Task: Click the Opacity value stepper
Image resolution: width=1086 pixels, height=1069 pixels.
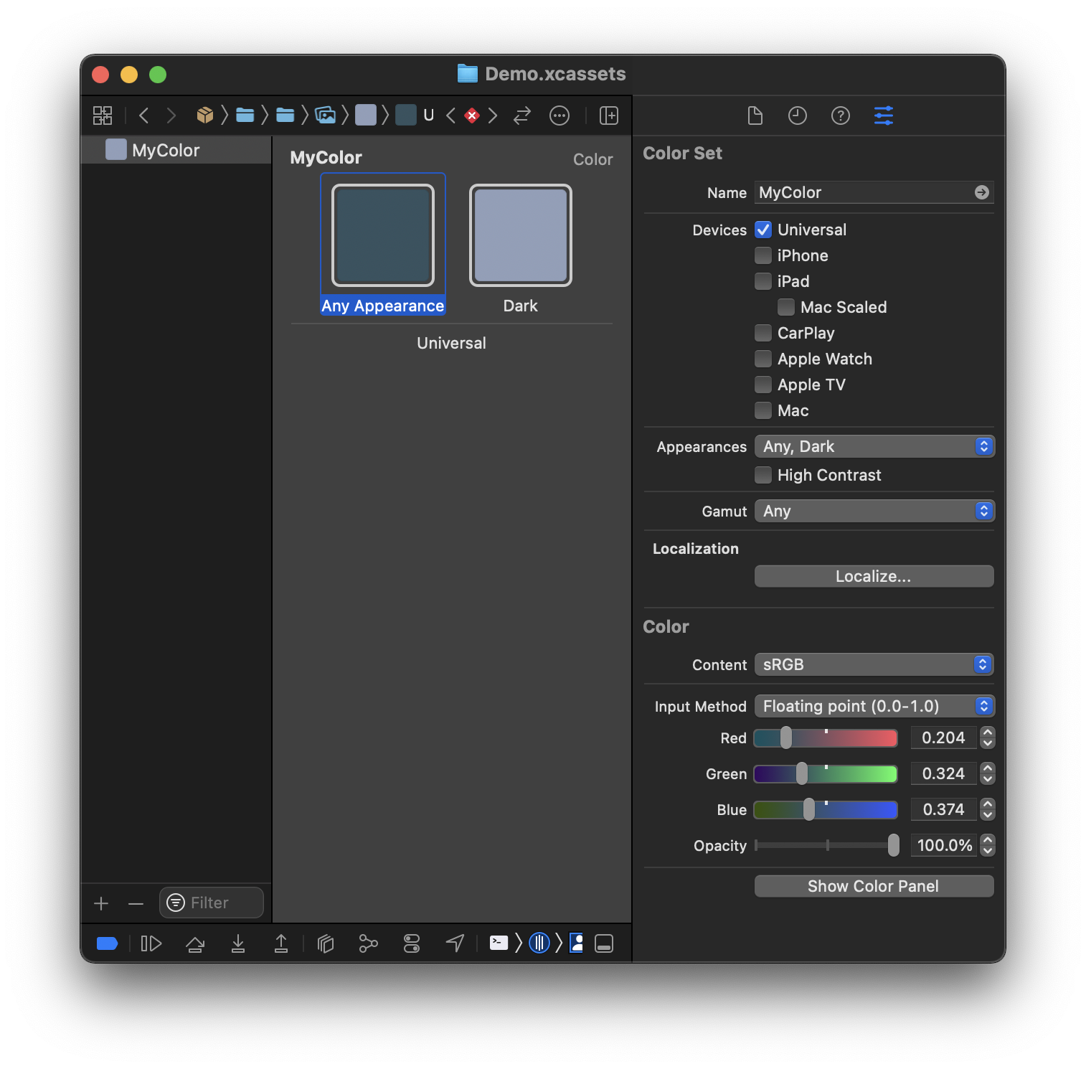Action: [x=988, y=845]
